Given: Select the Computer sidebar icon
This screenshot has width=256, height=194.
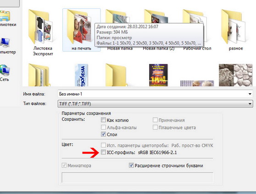Looking at the screenshot, I should click(5, 43).
